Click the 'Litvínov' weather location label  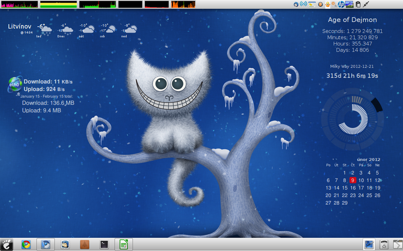(19, 27)
